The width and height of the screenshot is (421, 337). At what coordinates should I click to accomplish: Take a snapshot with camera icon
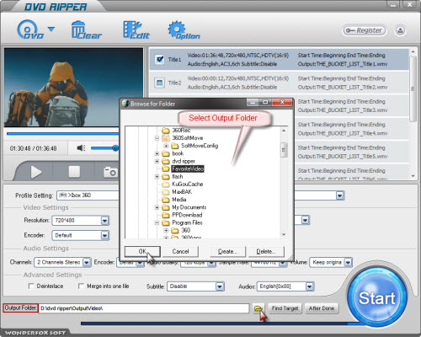(x=110, y=172)
